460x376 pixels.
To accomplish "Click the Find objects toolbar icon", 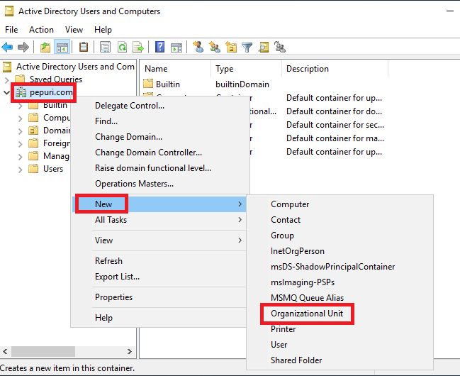I will pyautogui.click(x=264, y=47).
